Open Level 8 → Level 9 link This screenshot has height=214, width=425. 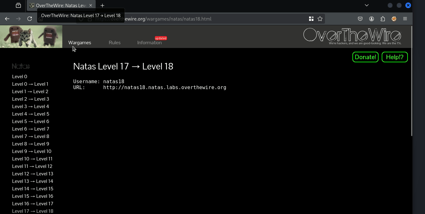click(x=31, y=144)
